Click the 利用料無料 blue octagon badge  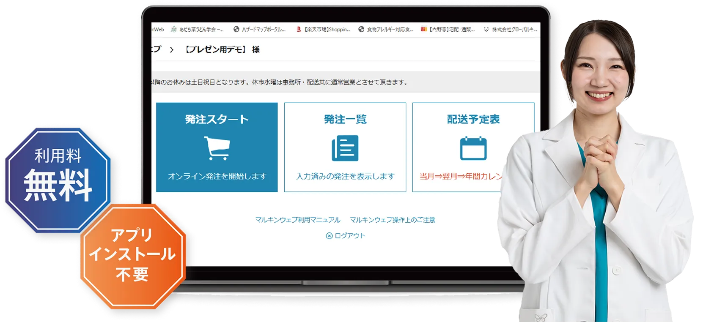[x=58, y=180]
